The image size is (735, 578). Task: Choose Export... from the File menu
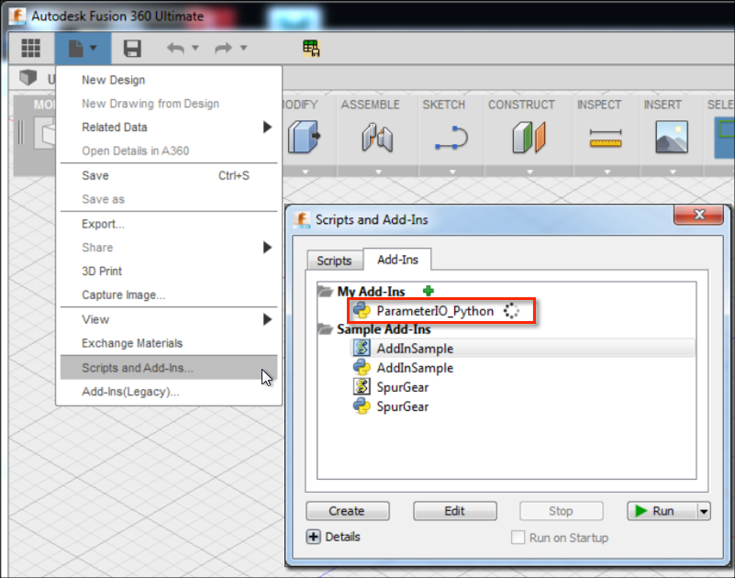(x=103, y=224)
